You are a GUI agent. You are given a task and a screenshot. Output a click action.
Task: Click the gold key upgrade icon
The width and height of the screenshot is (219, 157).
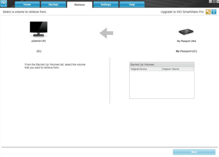pos(208,12)
